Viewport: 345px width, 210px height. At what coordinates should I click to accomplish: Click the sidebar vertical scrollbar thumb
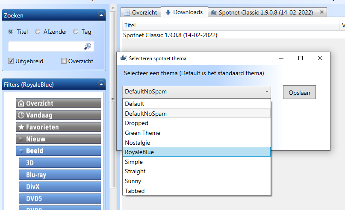[113, 100]
